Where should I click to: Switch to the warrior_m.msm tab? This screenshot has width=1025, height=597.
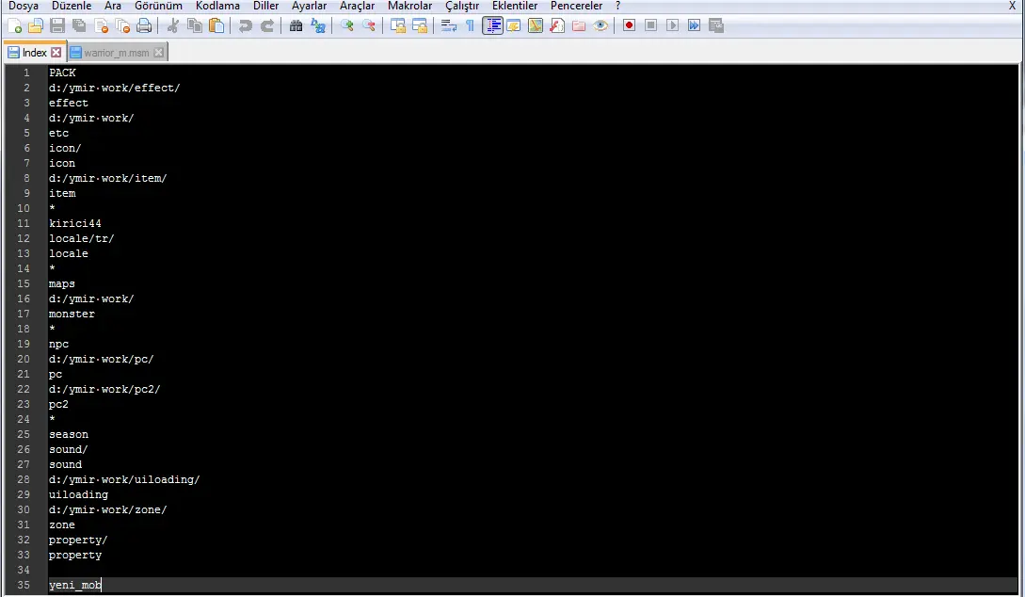pos(117,53)
